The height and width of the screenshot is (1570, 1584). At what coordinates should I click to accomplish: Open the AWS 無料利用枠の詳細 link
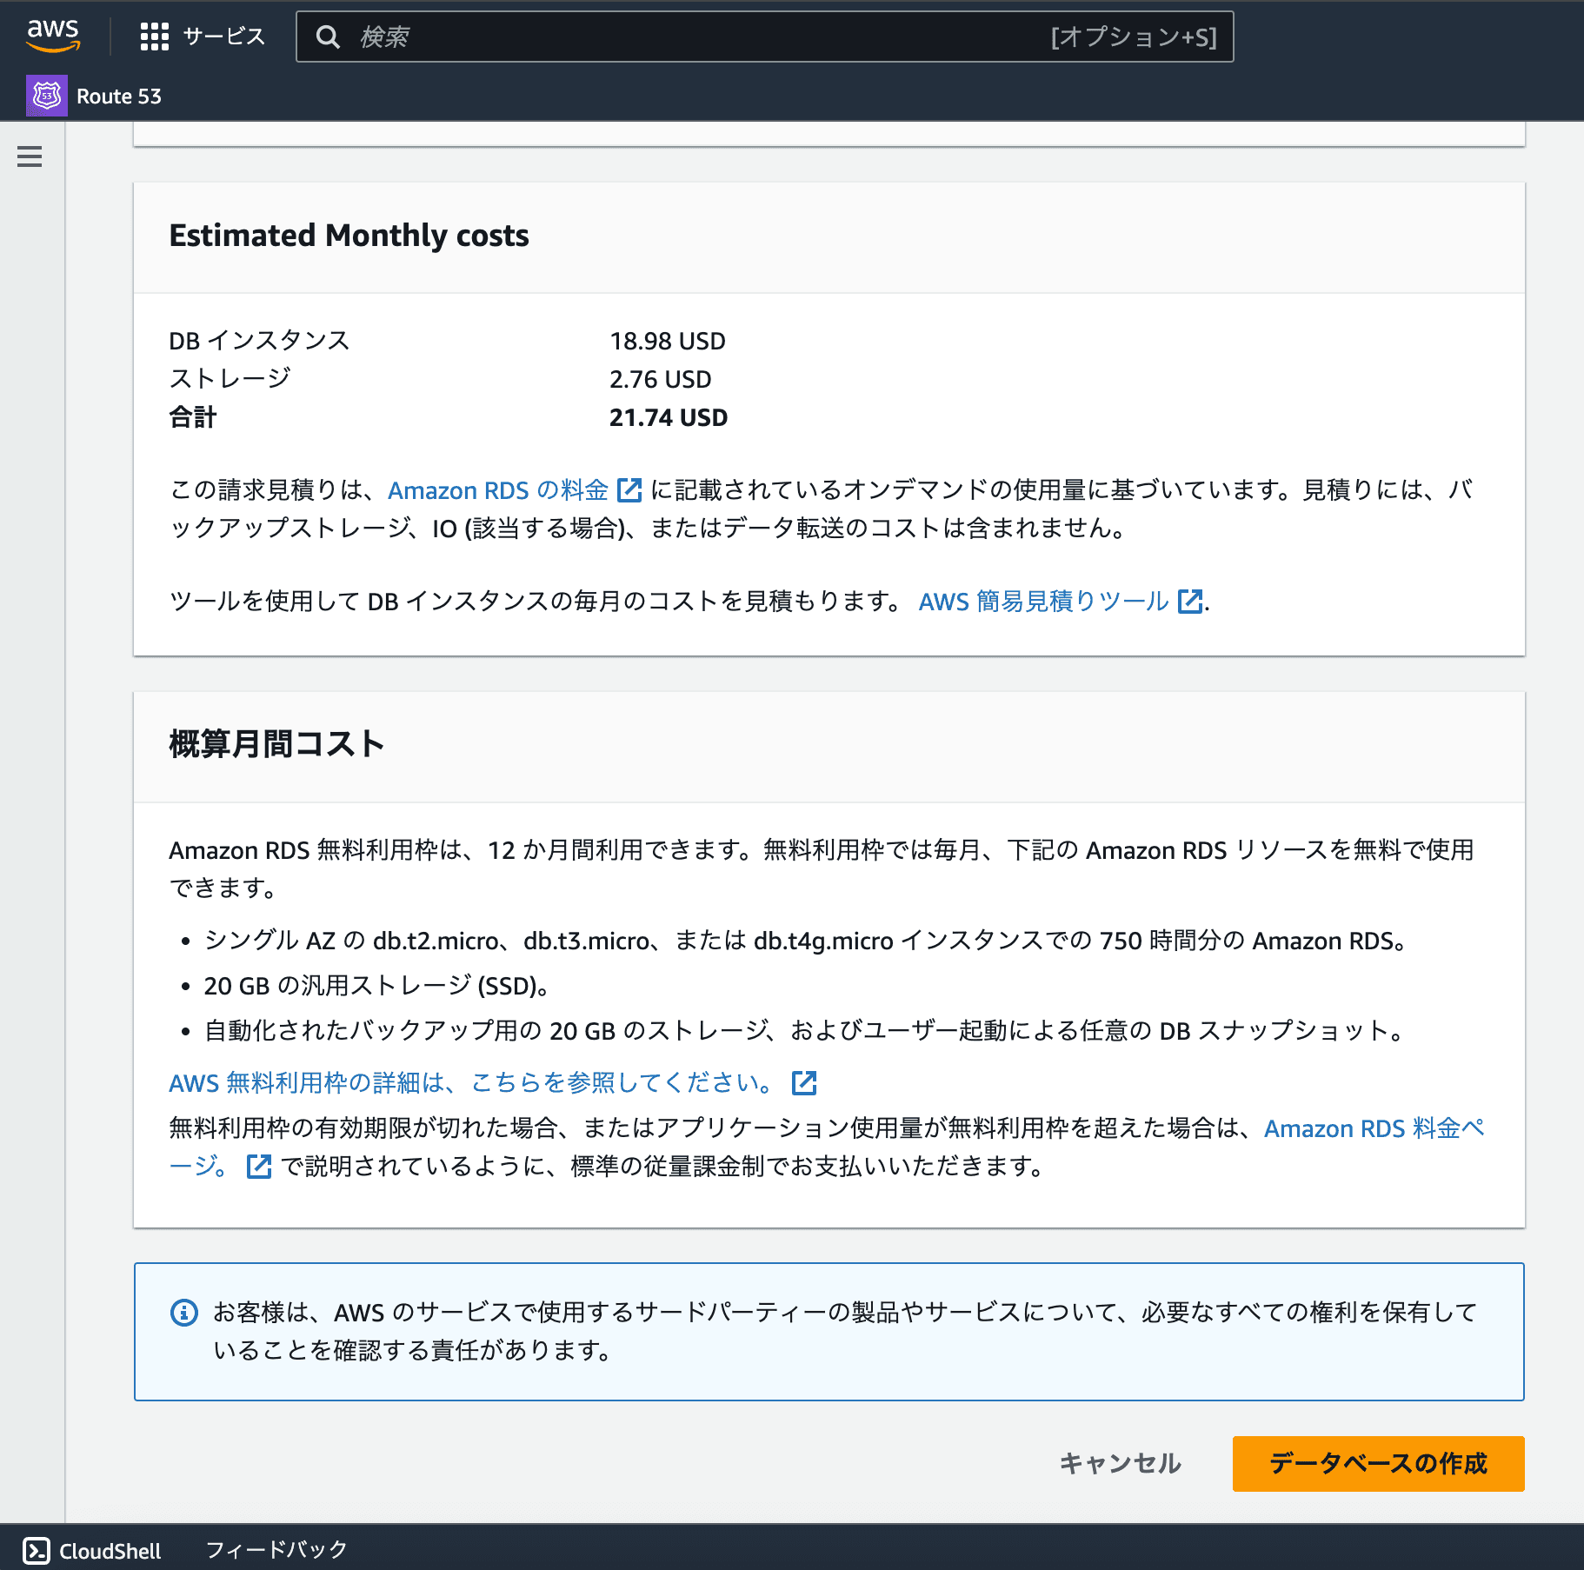tap(470, 1082)
